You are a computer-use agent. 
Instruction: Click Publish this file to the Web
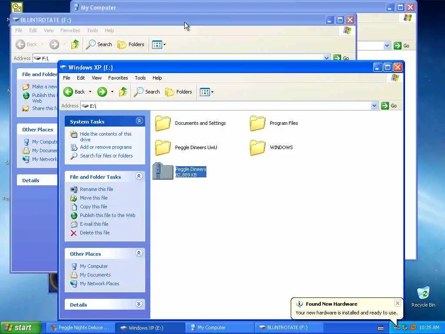[108, 215]
